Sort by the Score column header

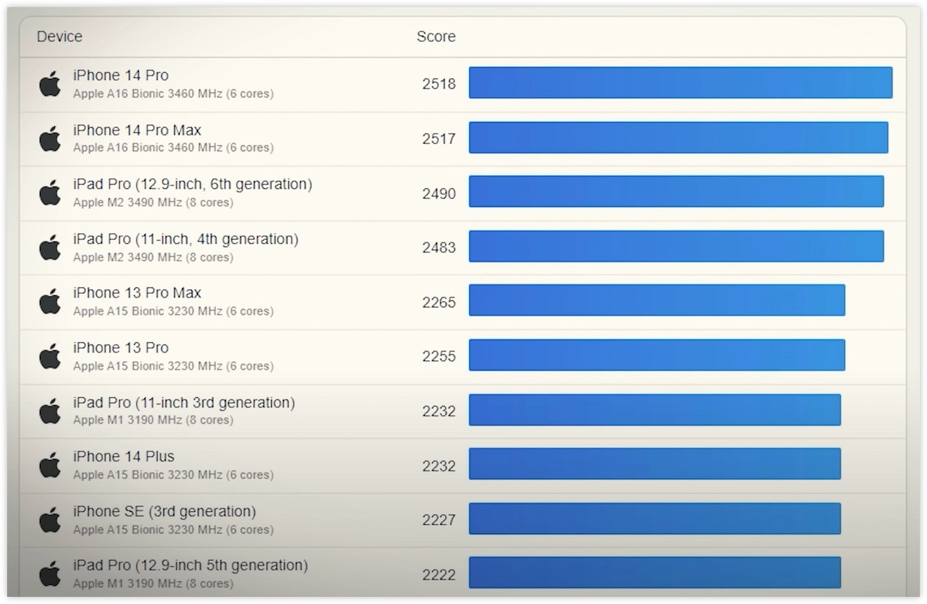[x=436, y=36]
